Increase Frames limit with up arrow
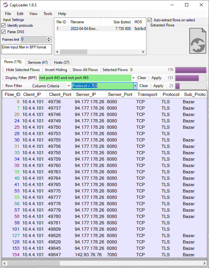209x268 pixels. click(49, 38)
